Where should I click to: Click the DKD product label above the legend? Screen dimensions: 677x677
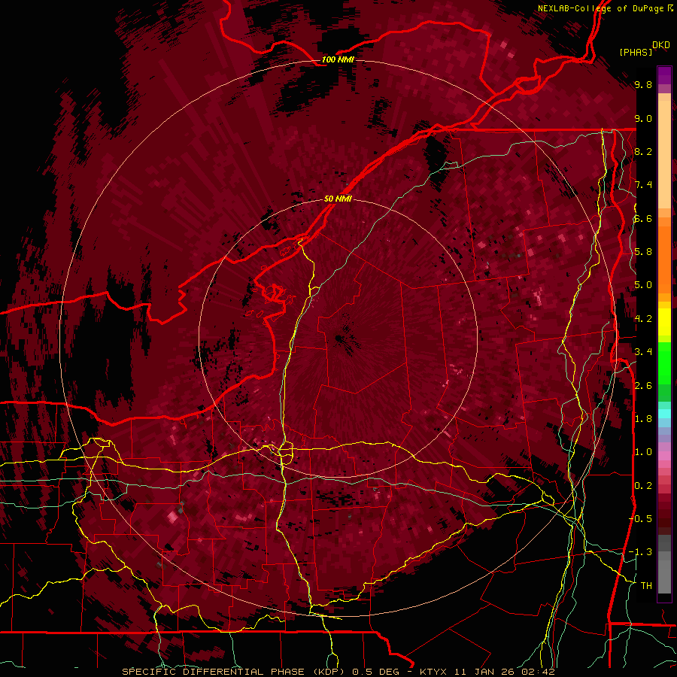[x=661, y=45]
